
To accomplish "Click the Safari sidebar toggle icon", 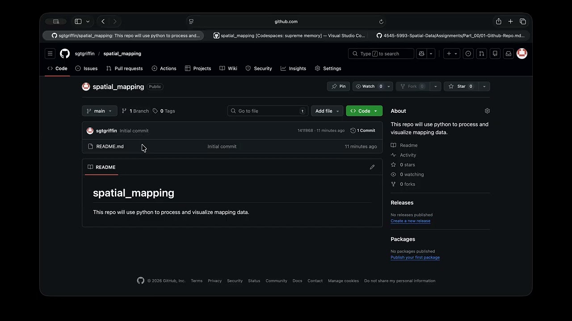I will tap(78, 21).
